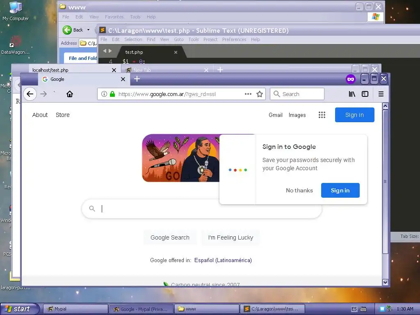Close the localhost/test.php tab
420x315 pixels.
pos(114,70)
